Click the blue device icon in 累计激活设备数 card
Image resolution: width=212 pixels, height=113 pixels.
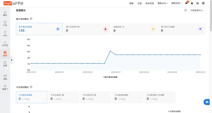pos(58,29)
